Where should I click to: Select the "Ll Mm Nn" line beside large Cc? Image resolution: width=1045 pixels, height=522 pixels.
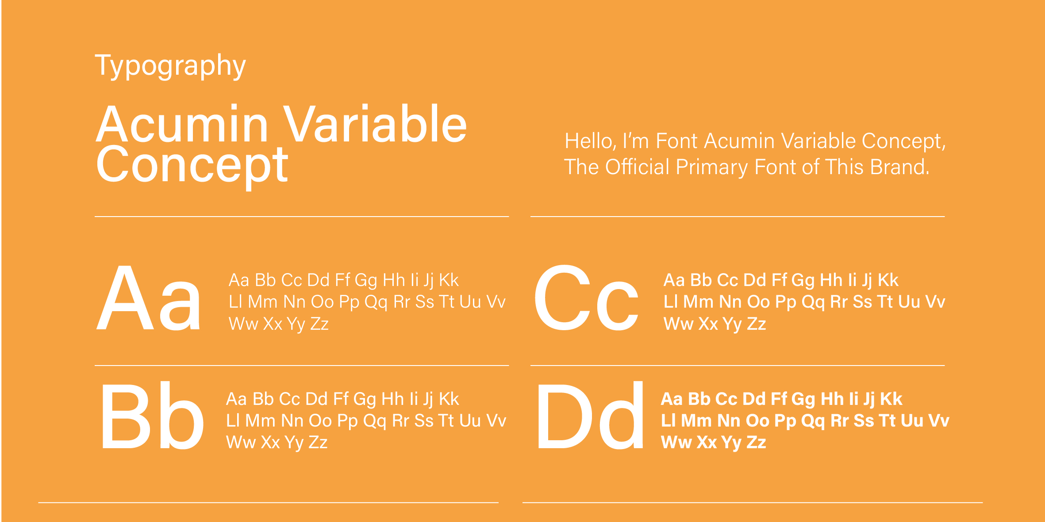(804, 302)
